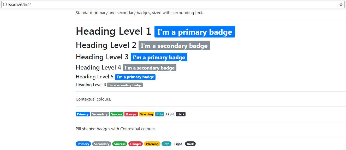Select the Heading Level 1 text

tap(113, 31)
